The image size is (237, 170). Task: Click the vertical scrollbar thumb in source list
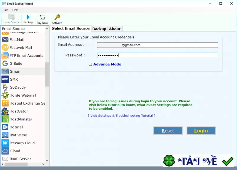(x=47, y=75)
